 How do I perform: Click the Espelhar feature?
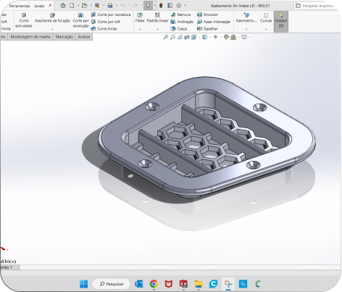(x=207, y=29)
